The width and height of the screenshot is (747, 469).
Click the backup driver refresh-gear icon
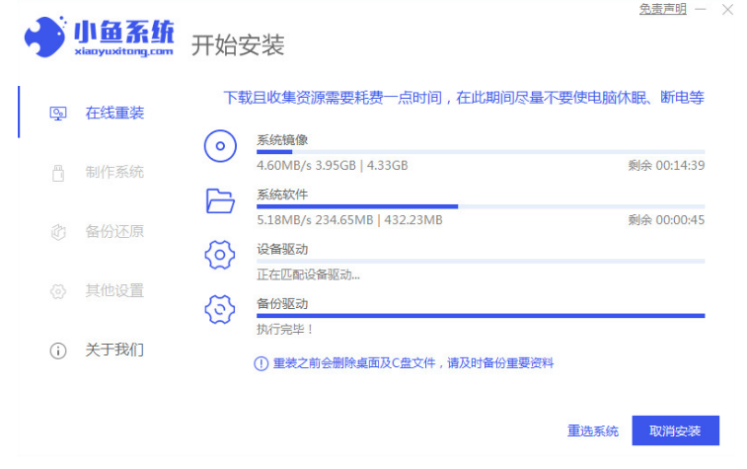[219, 309]
